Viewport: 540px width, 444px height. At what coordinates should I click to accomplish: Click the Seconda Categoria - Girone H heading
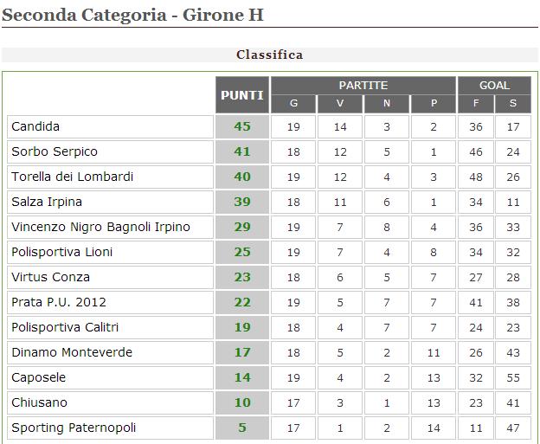[x=132, y=15]
